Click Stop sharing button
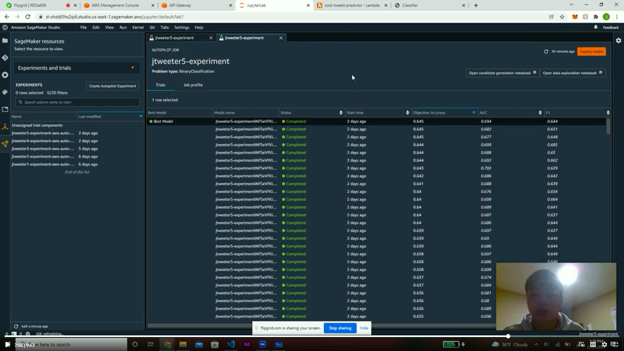624x351 pixels. coord(340,328)
